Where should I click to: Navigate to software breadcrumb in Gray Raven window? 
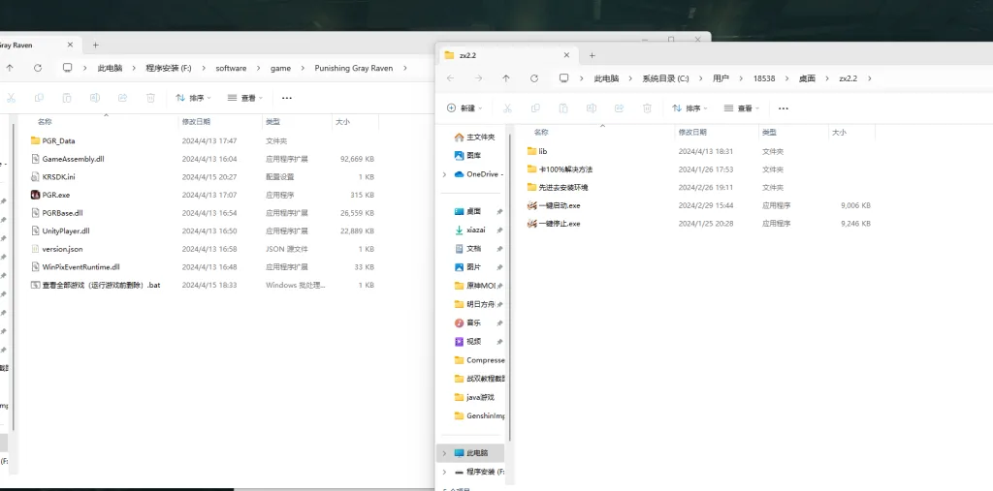[x=231, y=68]
